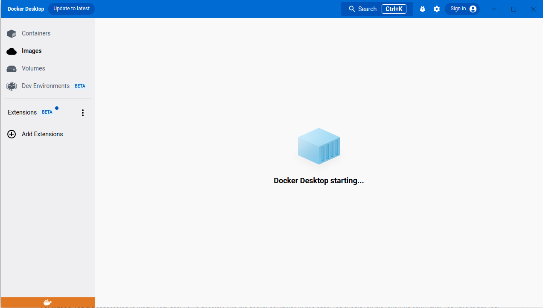This screenshot has width=543, height=308.
Task: Go to the Containers menu item
Action: coord(47,33)
